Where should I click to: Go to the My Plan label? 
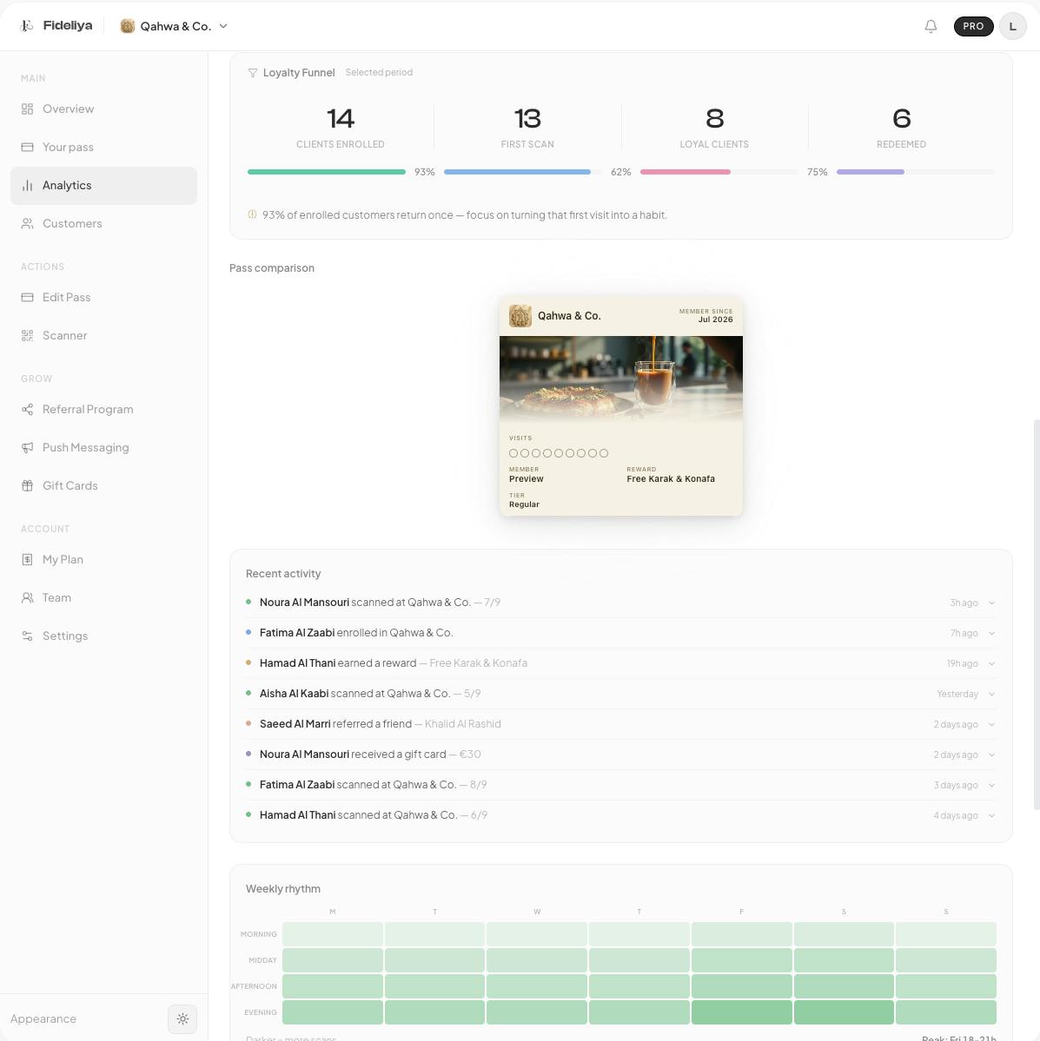click(63, 559)
